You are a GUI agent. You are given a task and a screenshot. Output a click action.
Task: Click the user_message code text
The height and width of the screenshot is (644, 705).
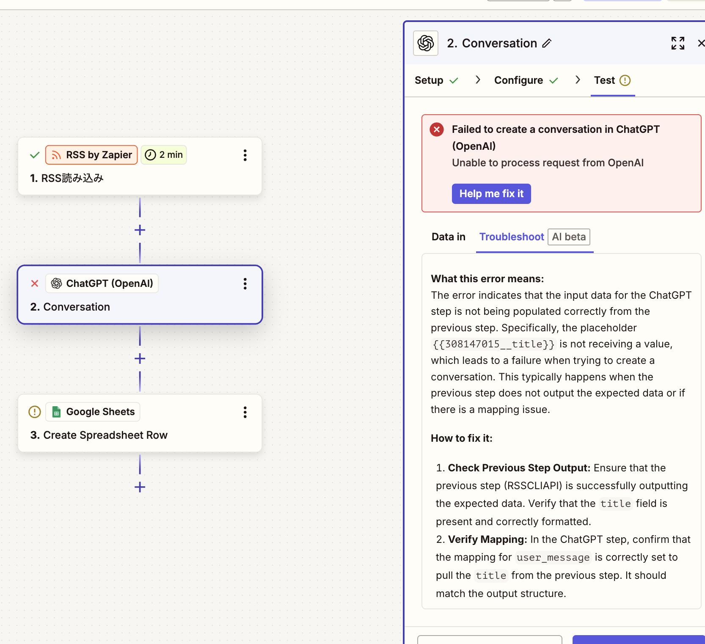click(x=553, y=558)
